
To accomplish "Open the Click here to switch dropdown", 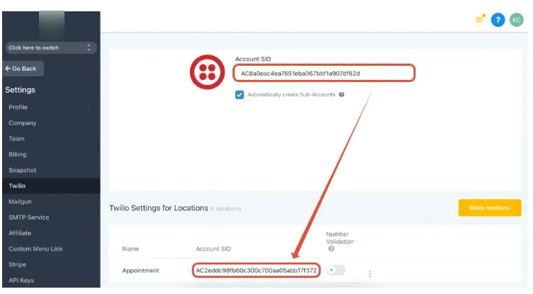I will coord(50,48).
